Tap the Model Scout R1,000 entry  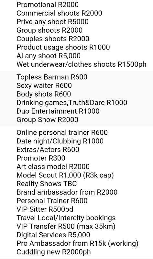(x=65, y=175)
